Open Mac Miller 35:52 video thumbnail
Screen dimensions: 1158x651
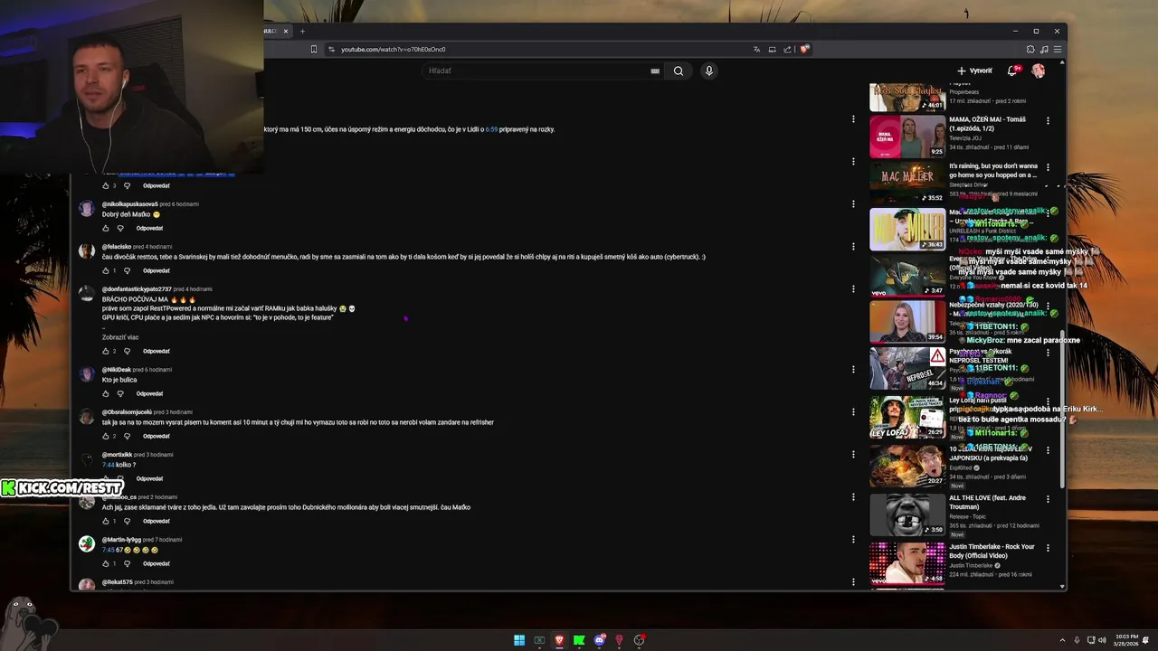907,183
